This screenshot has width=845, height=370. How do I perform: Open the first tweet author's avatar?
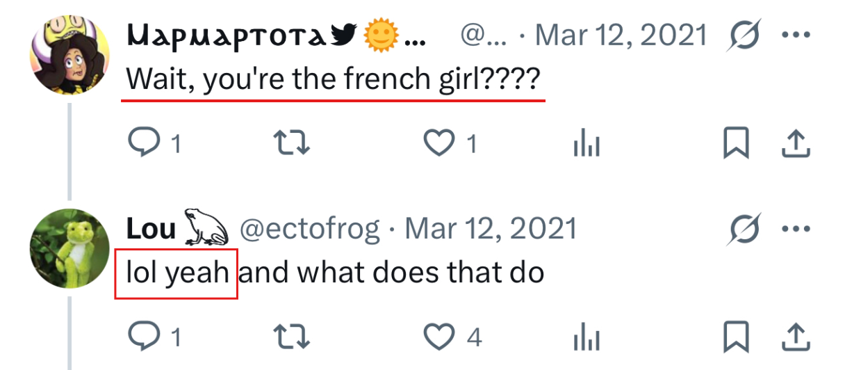(x=69, y=54)
